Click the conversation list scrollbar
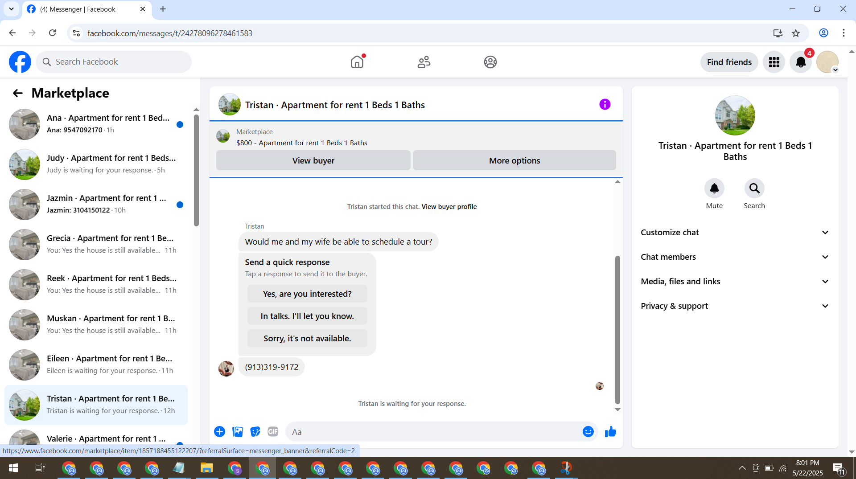The image size is (856, 479). 196,170
